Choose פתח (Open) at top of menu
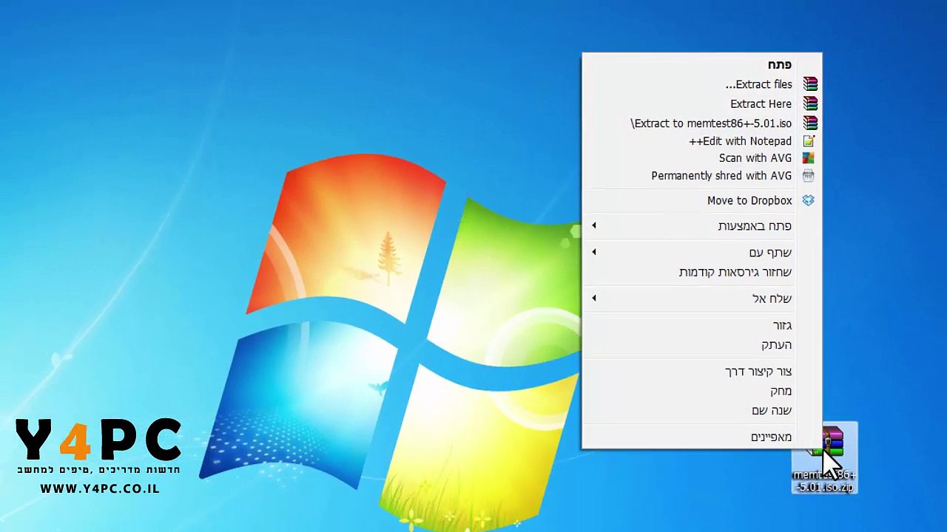947x532 pixels. tap(702, 65)
